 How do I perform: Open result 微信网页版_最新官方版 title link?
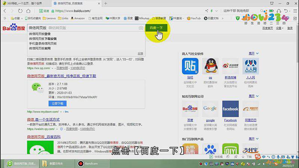coord(62,76)
